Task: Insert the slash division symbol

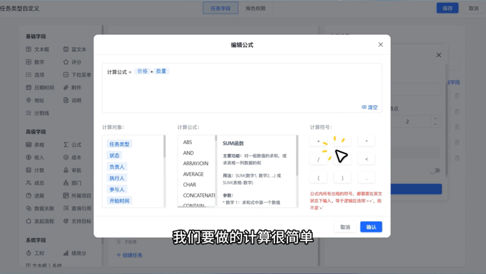Action: [318, 160]
